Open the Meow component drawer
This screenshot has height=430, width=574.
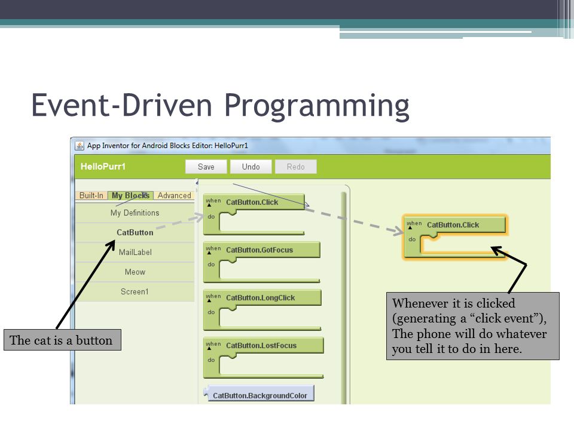tap(135, 272)
